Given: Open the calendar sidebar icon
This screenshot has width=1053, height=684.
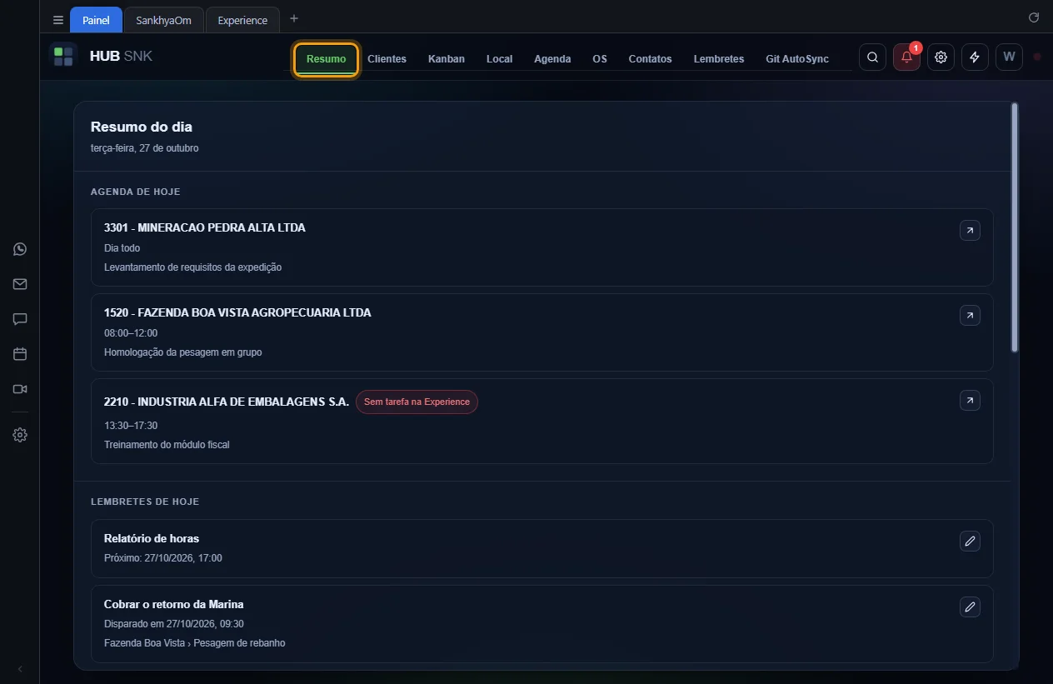Looking at the screenshot, I should tap(20, 354).
